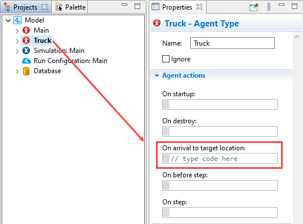This screenshot has width=303, height=224.
Task: Collapse the Agent actions section
Action: tap(157, 75)
